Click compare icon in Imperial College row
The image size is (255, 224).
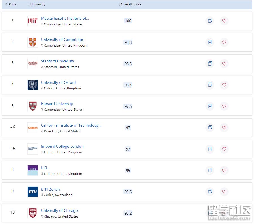click(210, 149)
